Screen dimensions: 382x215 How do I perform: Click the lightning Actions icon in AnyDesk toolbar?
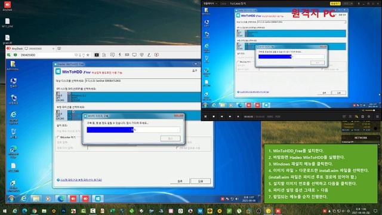119,55
